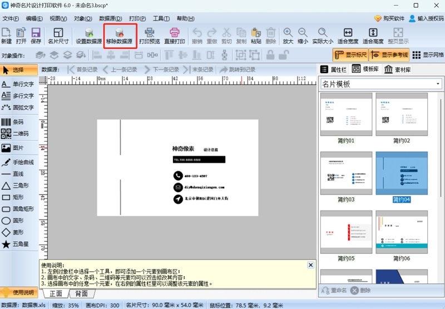Image resolution: width=445 pixels, height=309 pixels.
Task: Open the 帮助(H) menu
Action: tap(185, 18)
